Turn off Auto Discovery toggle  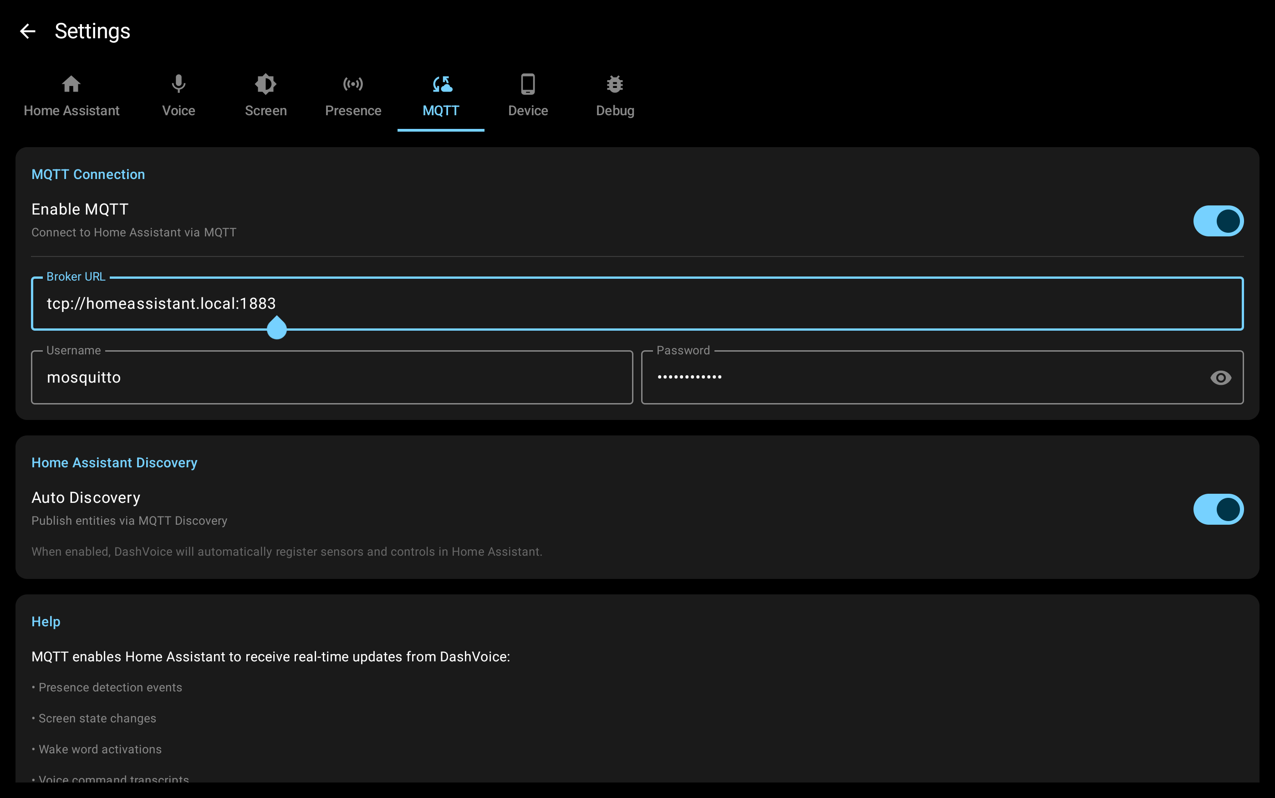[1218, 509]
